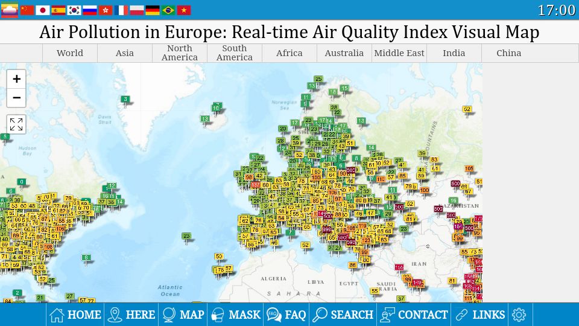Open the China map tab
This screenshot has width=579, height=326.
(x=509, y=53)
